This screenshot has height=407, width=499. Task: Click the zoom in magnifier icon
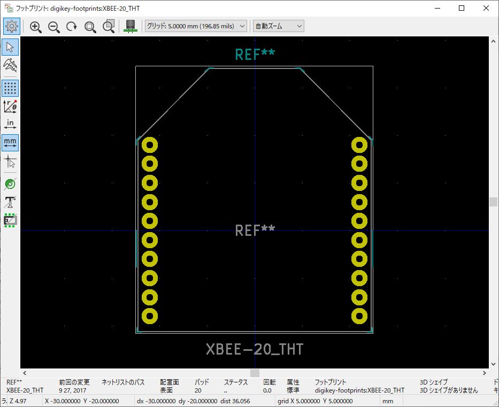(x=36, y=26)
